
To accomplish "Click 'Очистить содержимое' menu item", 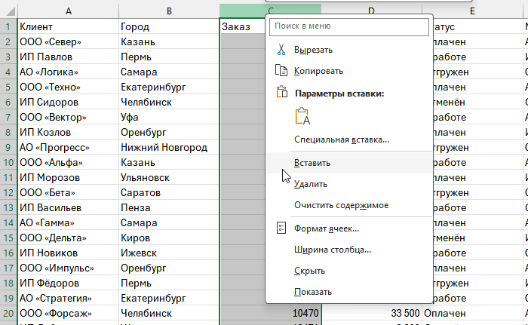I will [x=341, y=205].
